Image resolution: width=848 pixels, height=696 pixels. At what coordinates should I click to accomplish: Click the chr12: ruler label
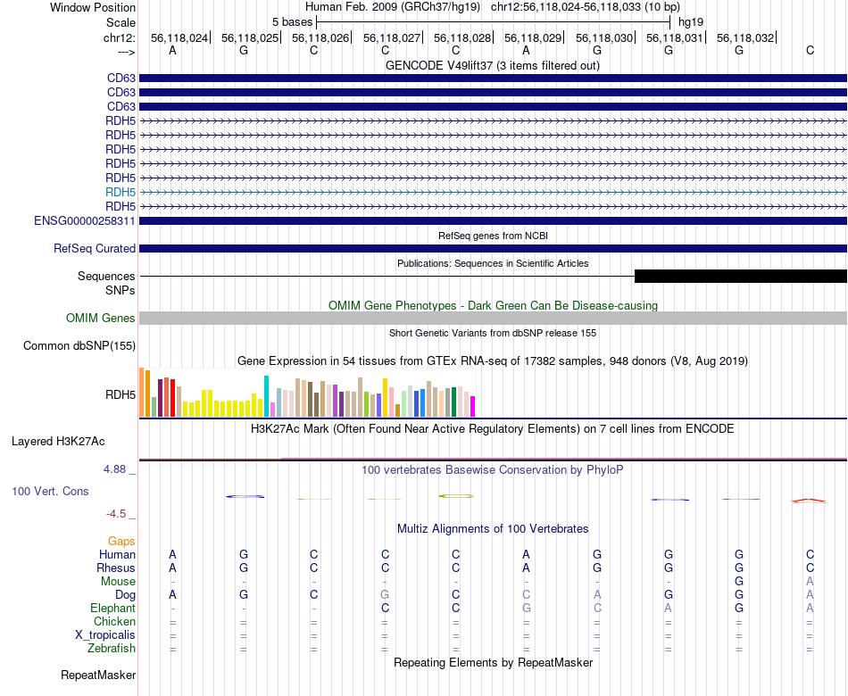[120, 37]
